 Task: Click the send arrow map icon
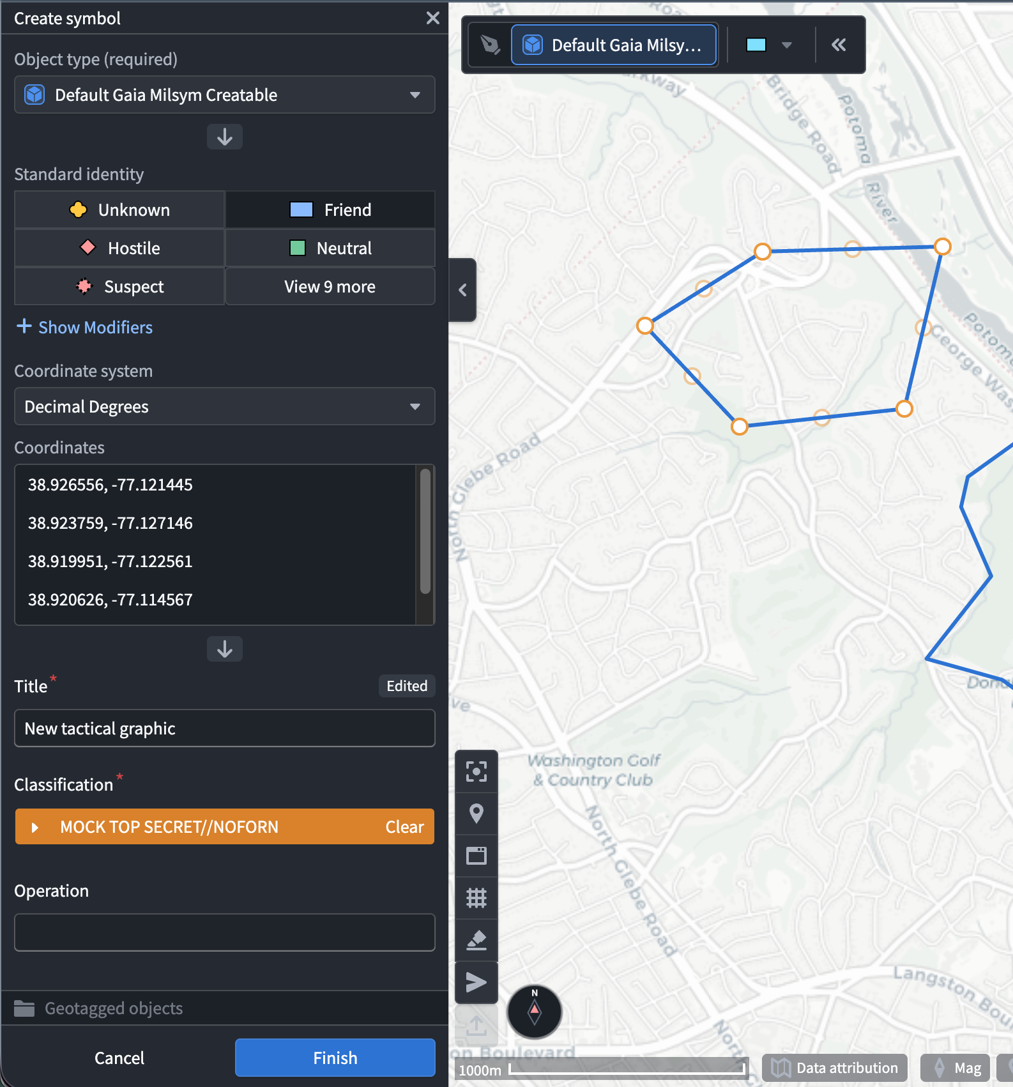point(476,982)
